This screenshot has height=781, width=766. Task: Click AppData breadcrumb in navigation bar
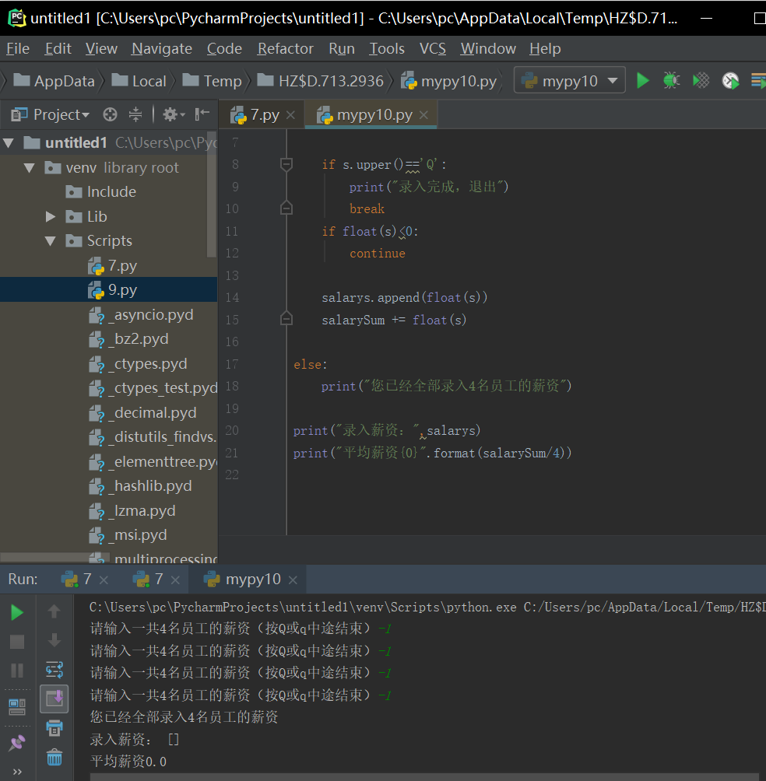(x=54, y=81)
